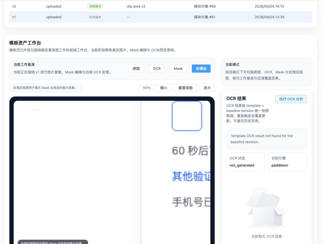Click the 识别引擎 paddleocr card
Screen dimensions: 323x244
(287, 162)
